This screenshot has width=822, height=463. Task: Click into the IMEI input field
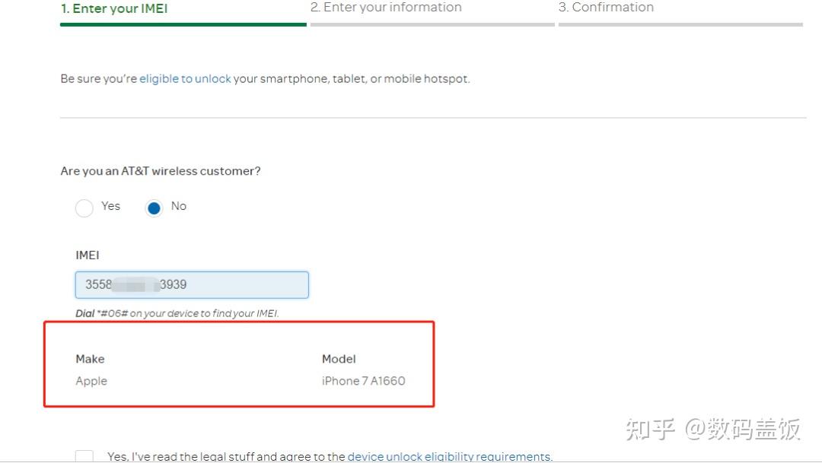tap(192, 285)
